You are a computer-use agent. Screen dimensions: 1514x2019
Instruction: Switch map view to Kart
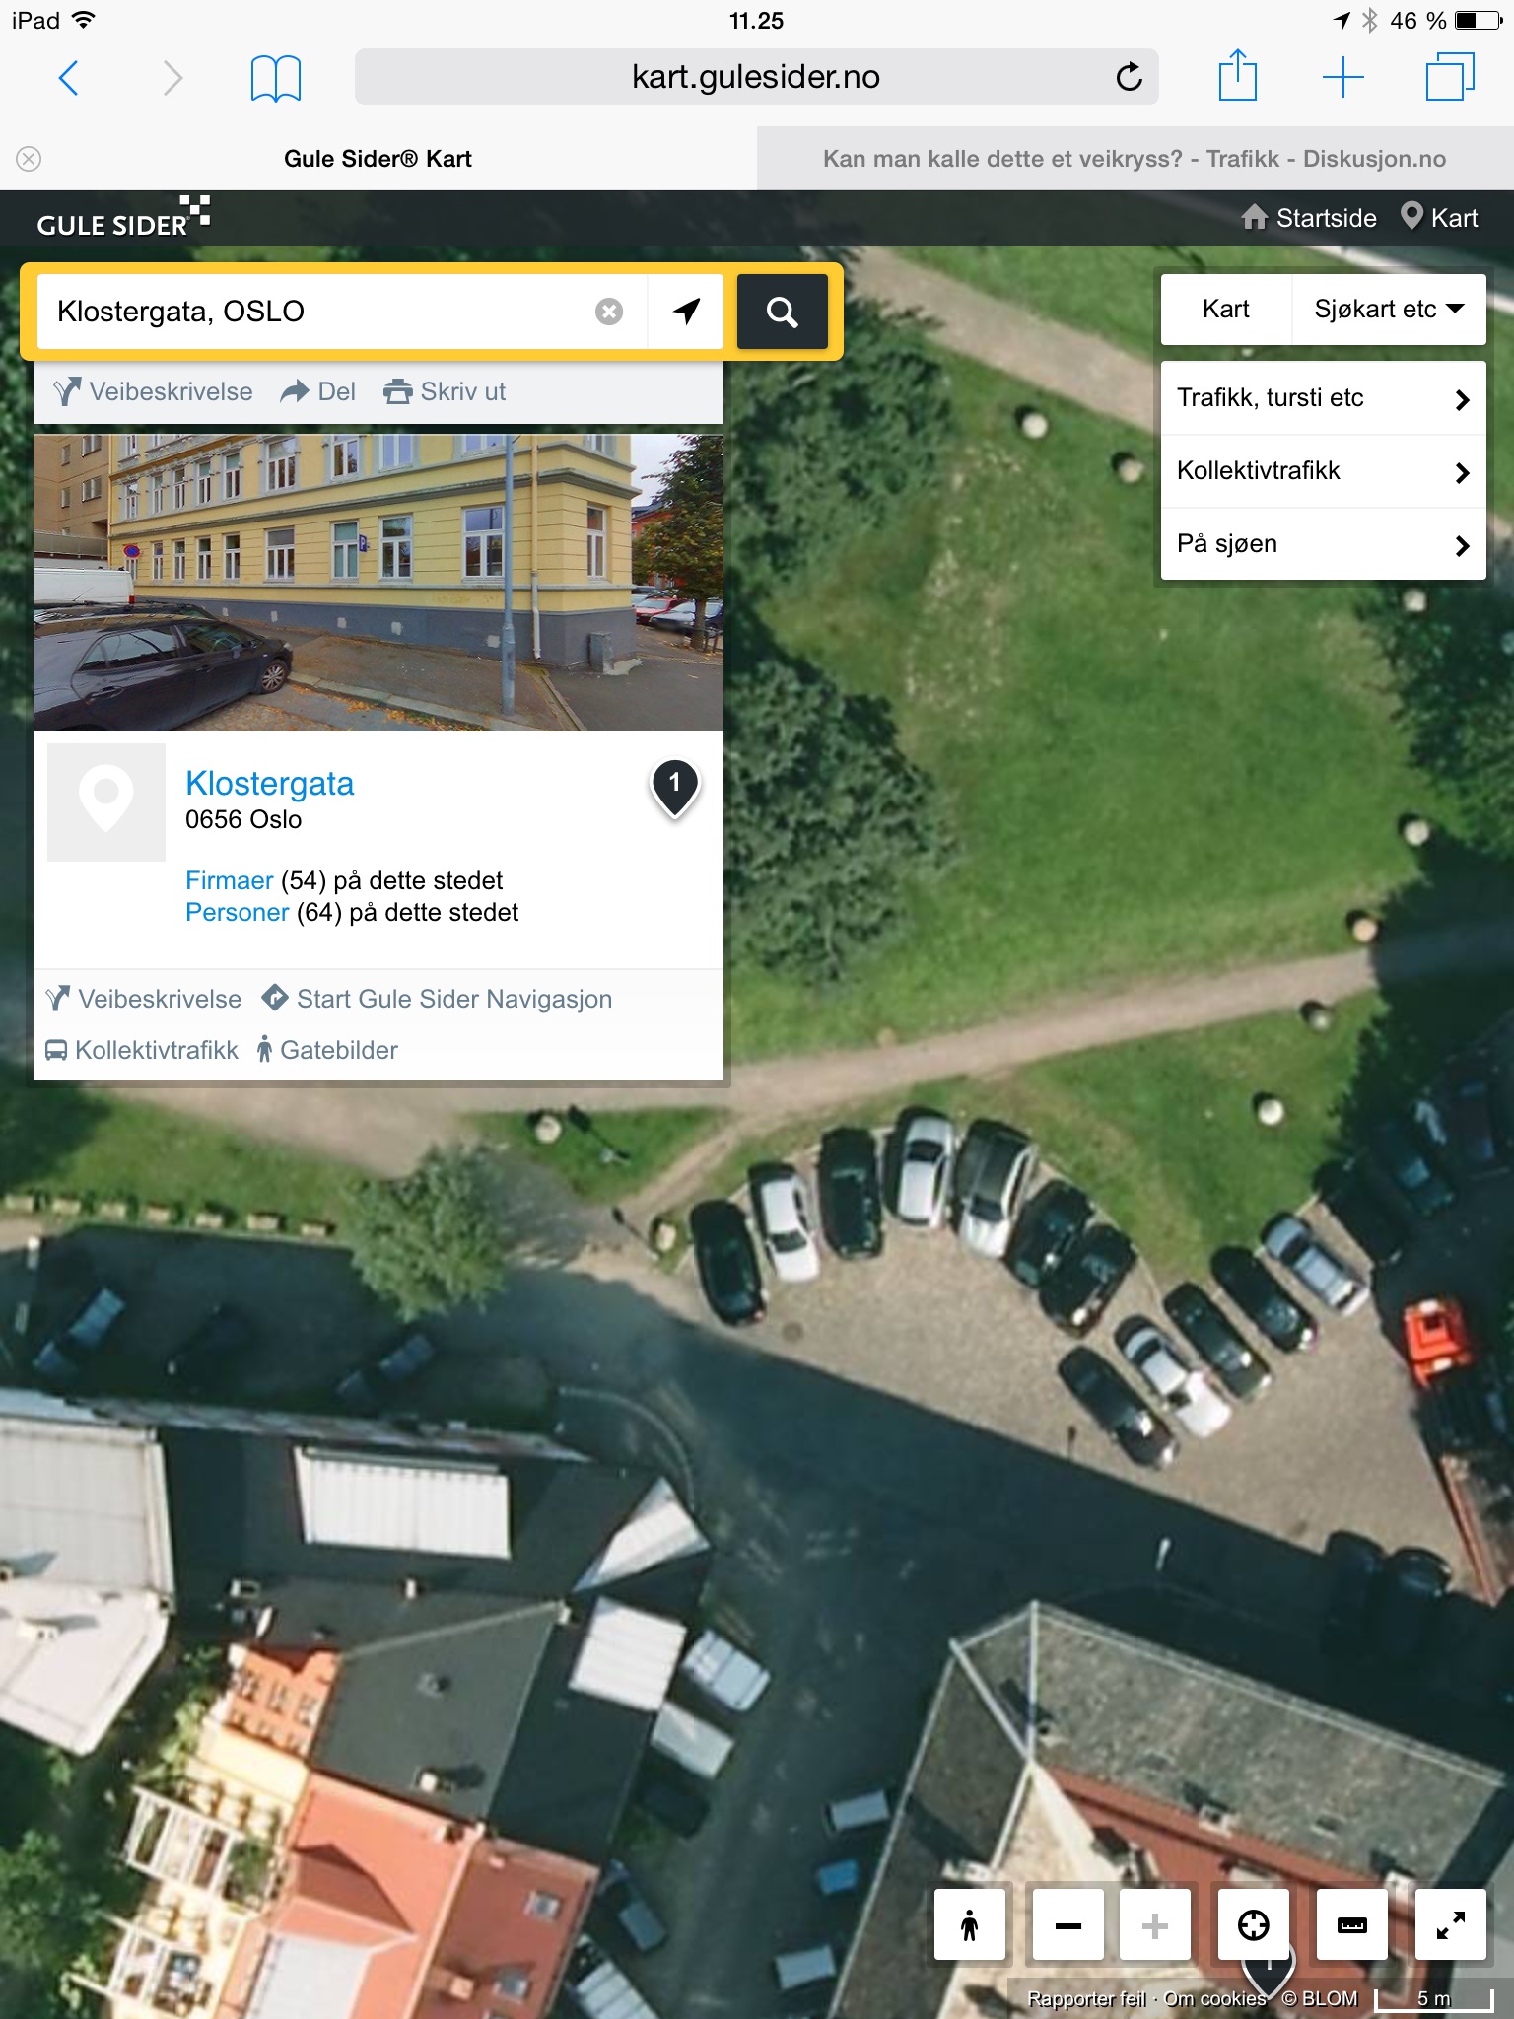pyautogui.click(x=1225, y=310)
